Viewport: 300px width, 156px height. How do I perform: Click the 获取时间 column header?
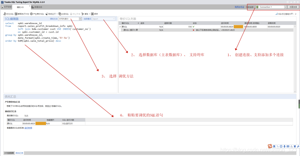(280, 23)
